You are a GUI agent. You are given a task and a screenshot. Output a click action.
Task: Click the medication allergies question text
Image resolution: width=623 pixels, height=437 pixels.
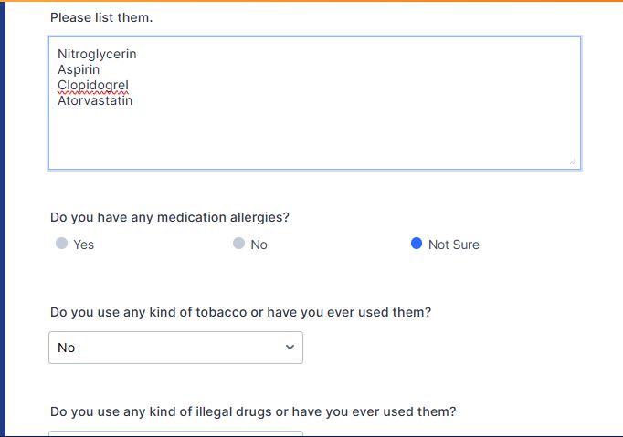(x=169, y=217)
